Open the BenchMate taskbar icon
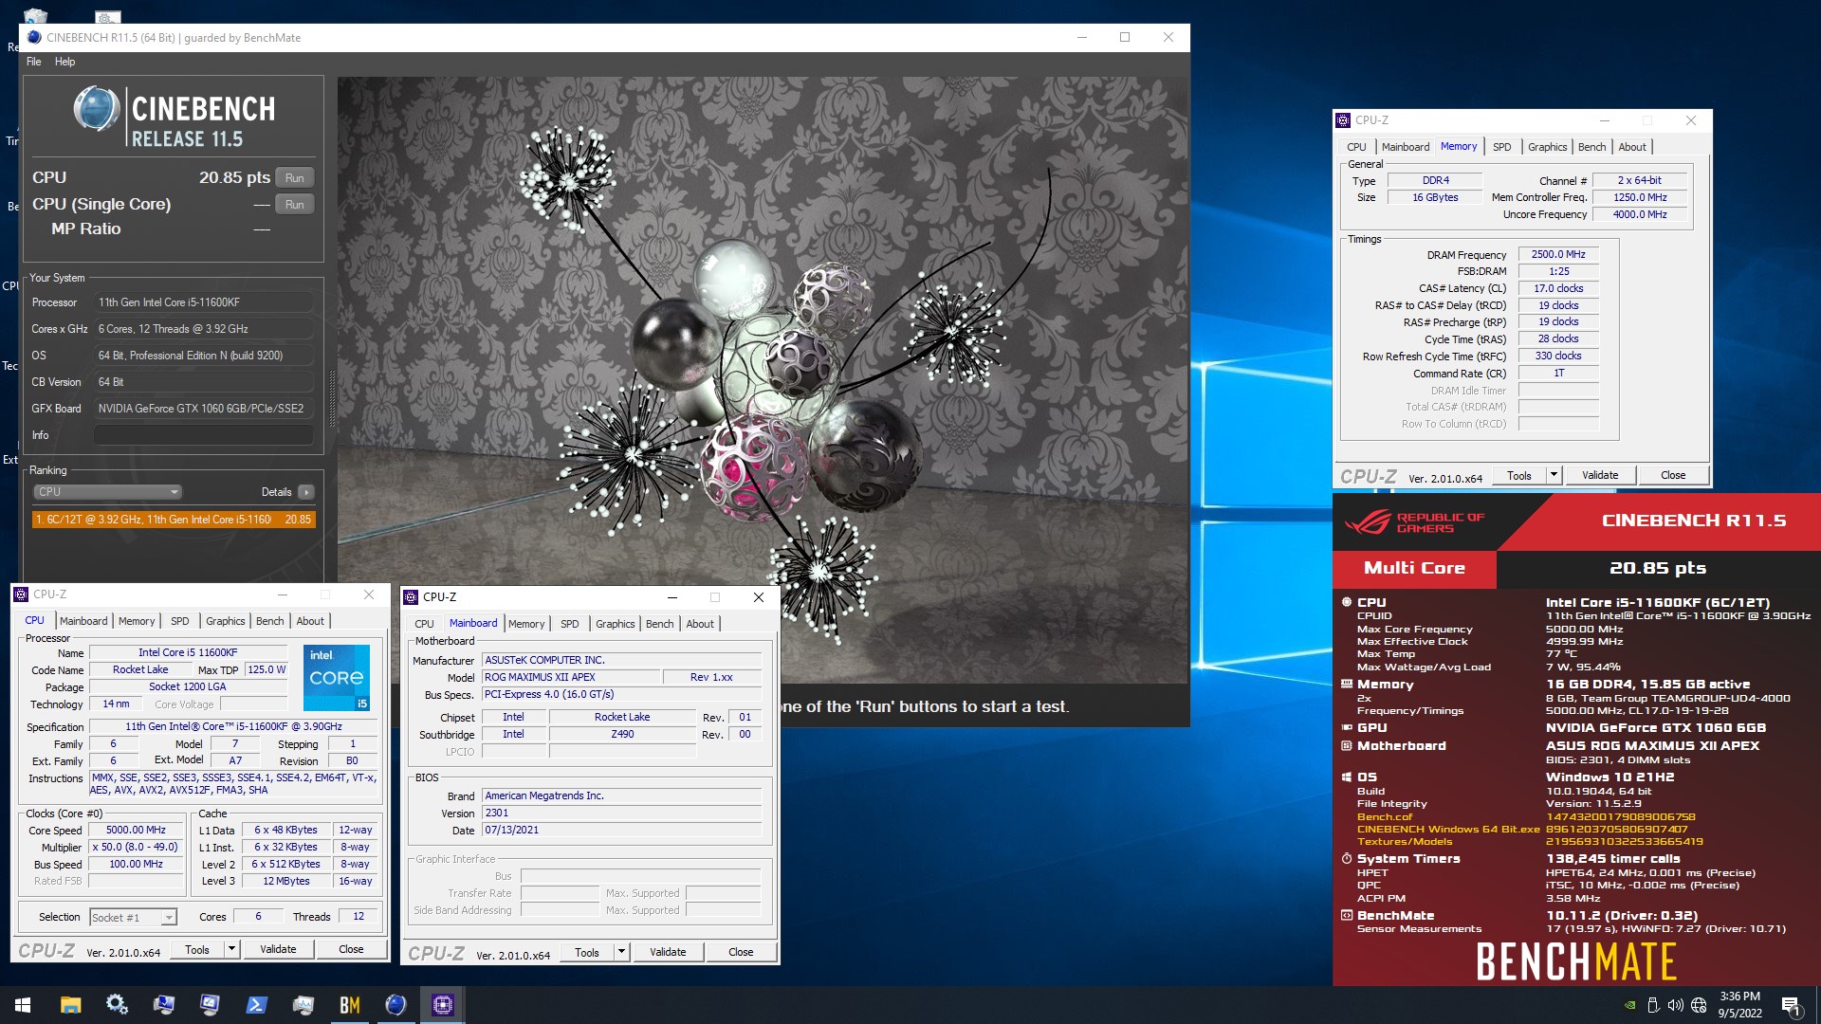Image resolution: width=1821 pixels, height=1024 pixels. tap(350, 1005)
